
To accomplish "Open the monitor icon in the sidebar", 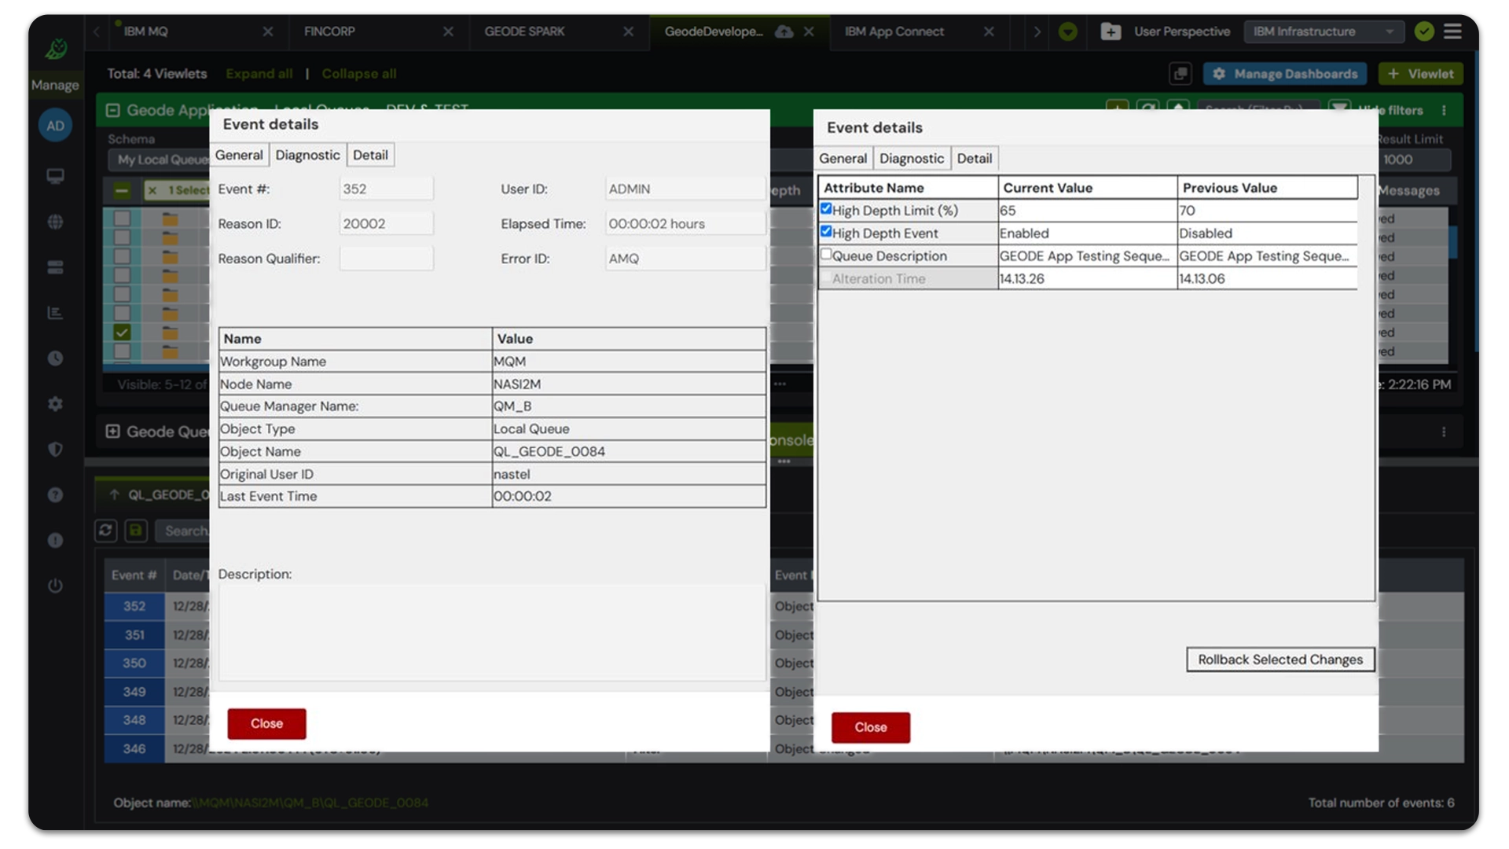I will point(55,176).
